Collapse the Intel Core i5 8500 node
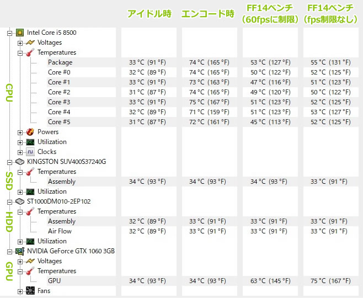 click(9, 33)
